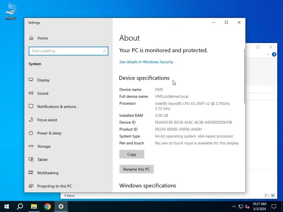Click 9 items status in Explorer window
The image size is (283, 212).
[69, 196]
